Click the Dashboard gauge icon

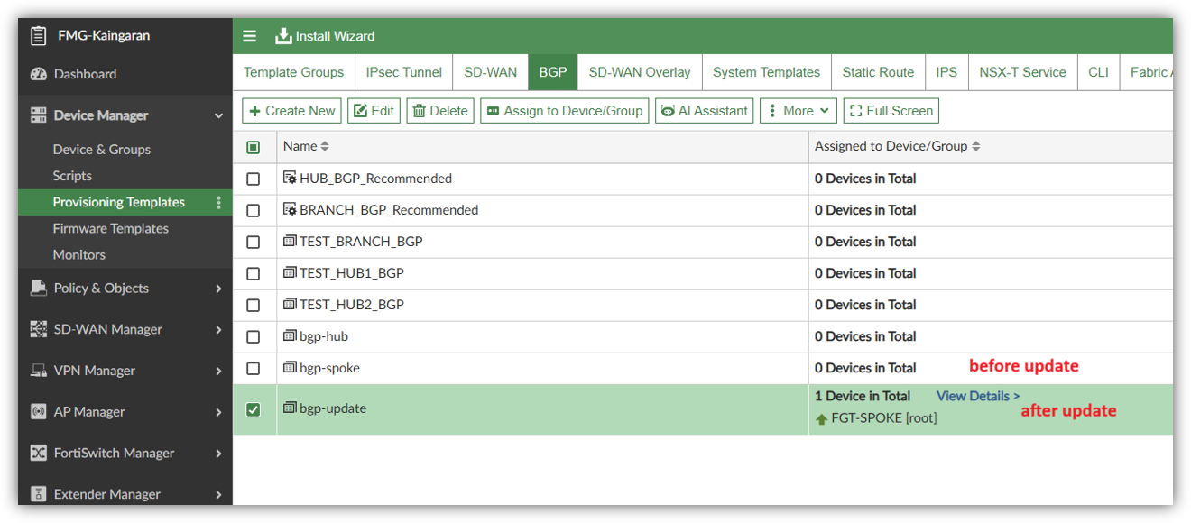(38, 74)
